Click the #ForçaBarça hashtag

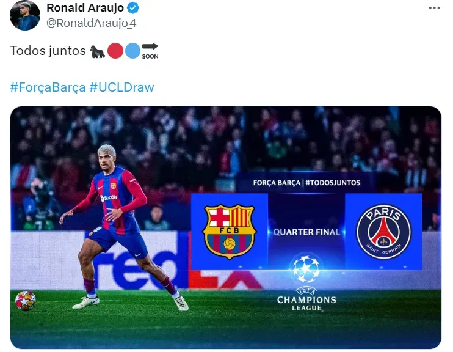pos(48,87)
